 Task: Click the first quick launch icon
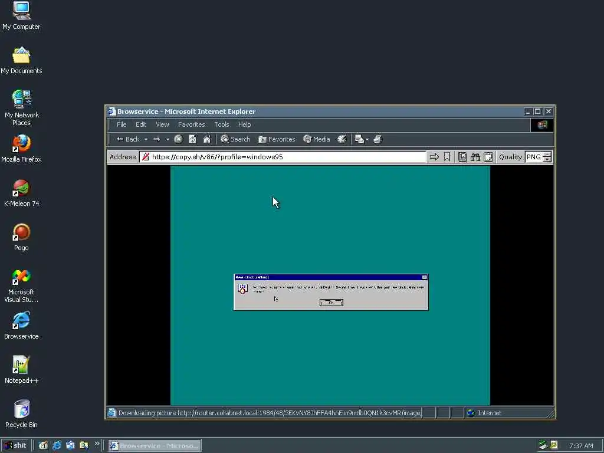[43, 446]
